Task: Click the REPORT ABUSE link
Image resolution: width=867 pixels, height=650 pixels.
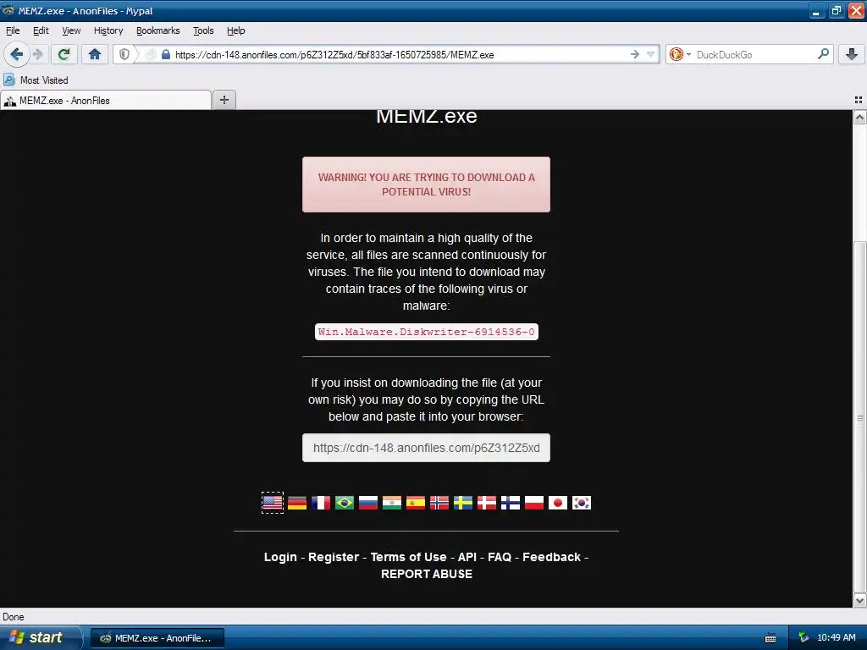Action: coord(427,575)
